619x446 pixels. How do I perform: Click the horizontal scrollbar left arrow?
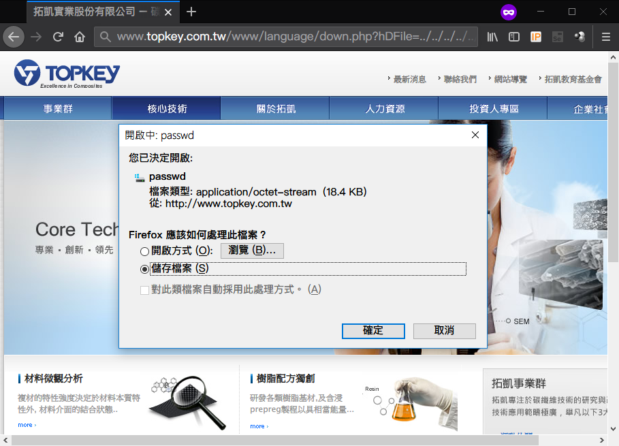point(5,440)
